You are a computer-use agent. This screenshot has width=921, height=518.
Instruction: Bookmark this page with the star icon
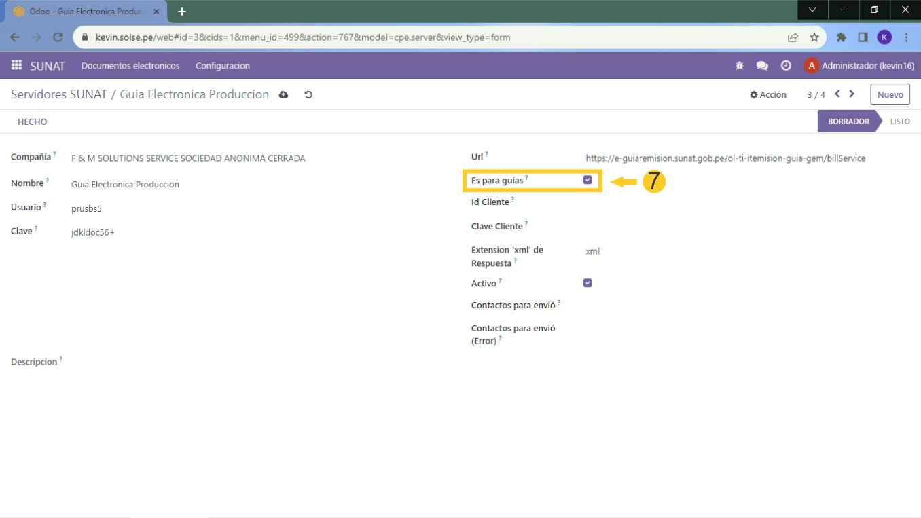pos(814,37)
